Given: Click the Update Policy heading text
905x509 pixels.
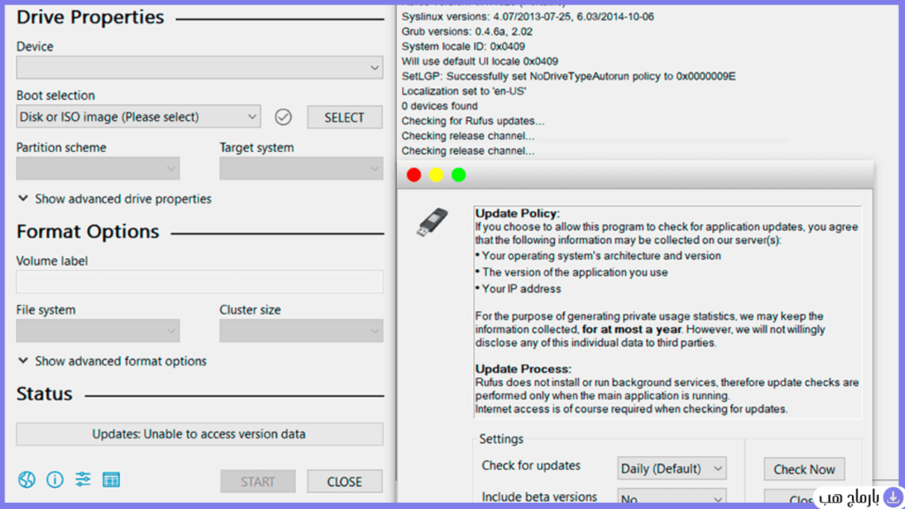Looking at the screenshot, I should point(517,214).
